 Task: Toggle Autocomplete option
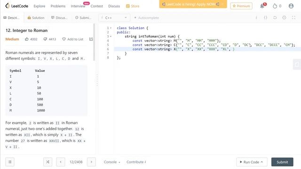coord(147,18)
